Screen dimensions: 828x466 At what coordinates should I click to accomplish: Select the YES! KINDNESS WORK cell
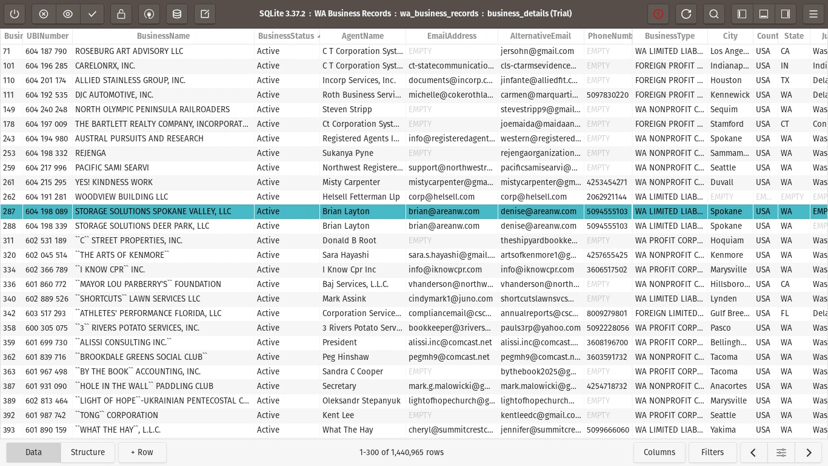pyautogui.click(x=163, y=182)
